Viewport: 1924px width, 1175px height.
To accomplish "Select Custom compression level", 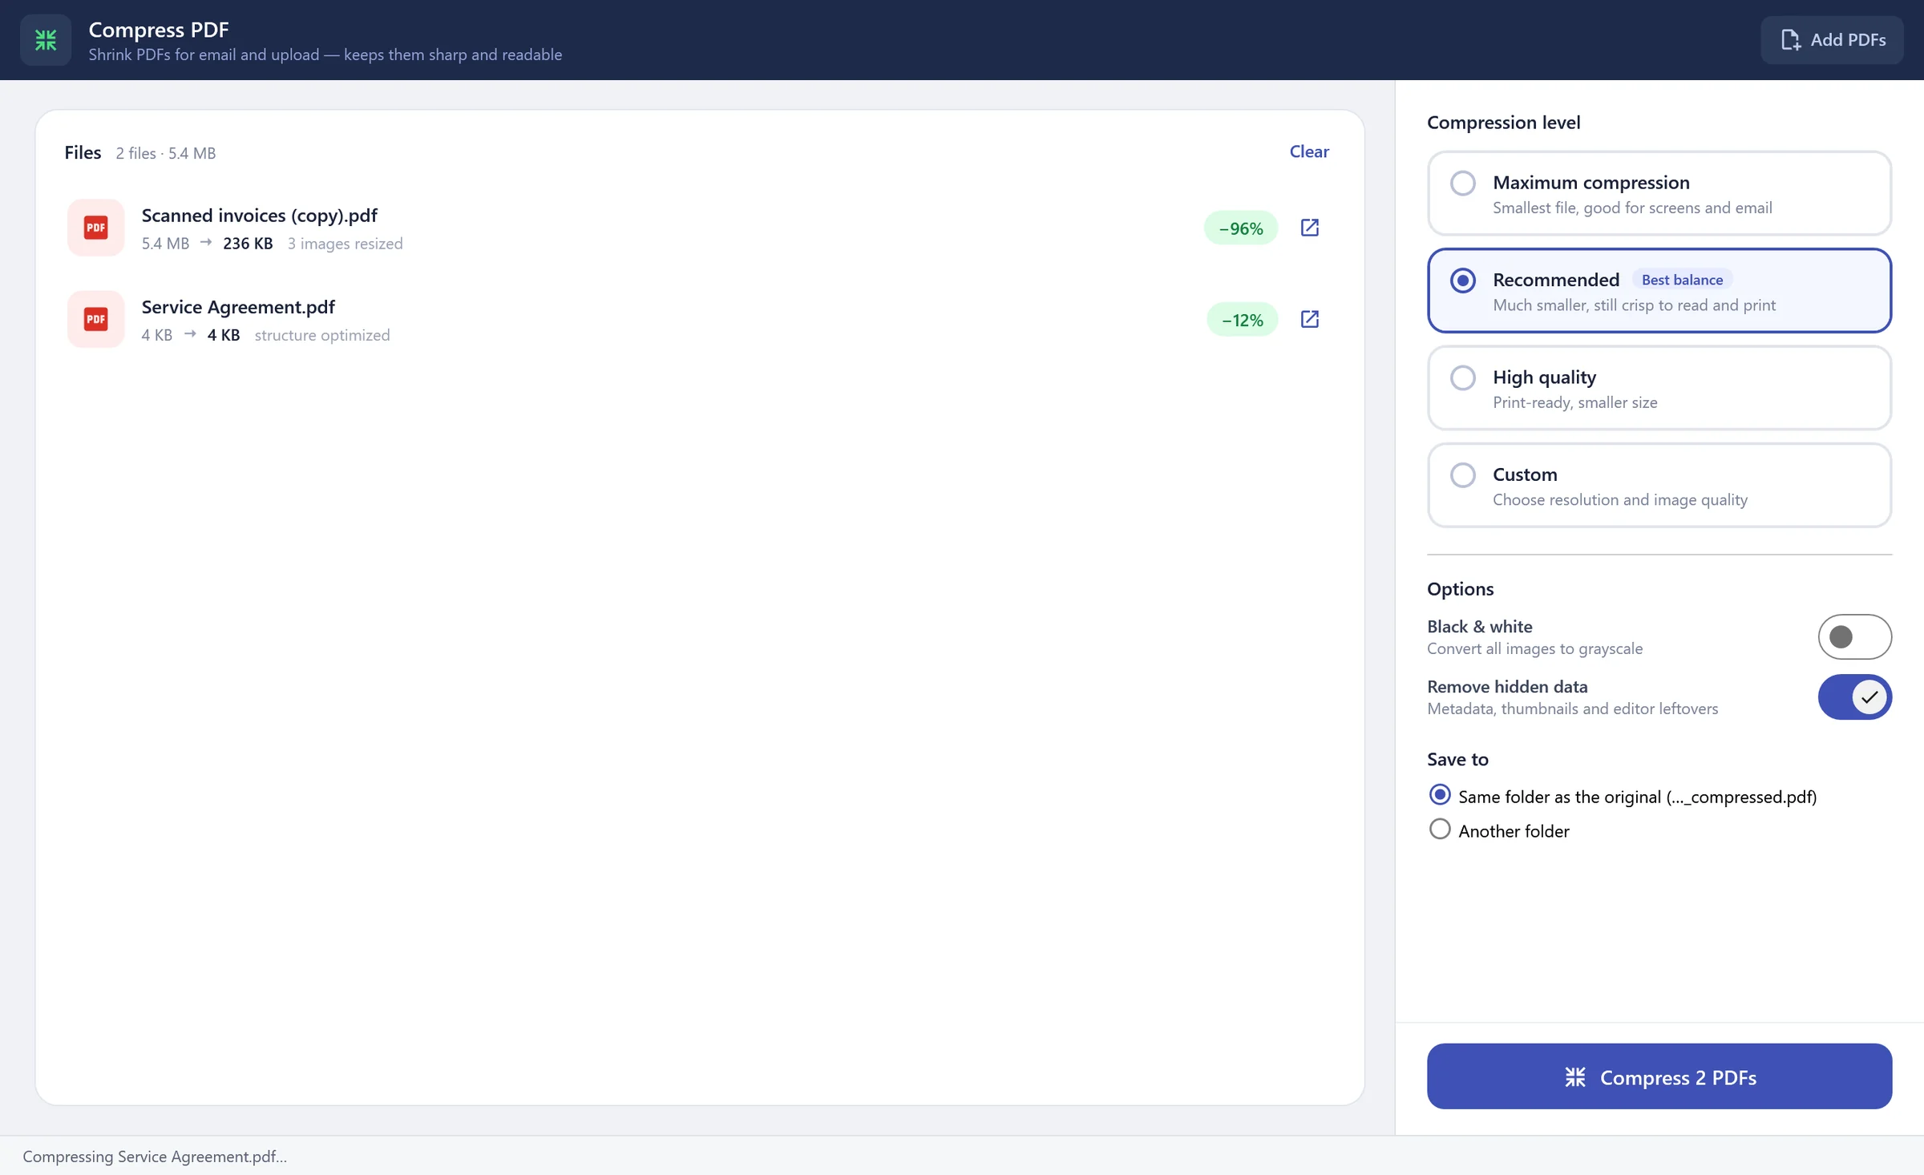I will click(x=1659, y=486).
